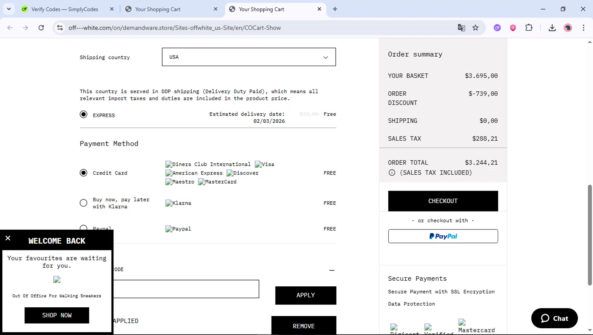Open the profile avatar menu
This screenshot has height=335, width=593.
[x=568, y=28]
